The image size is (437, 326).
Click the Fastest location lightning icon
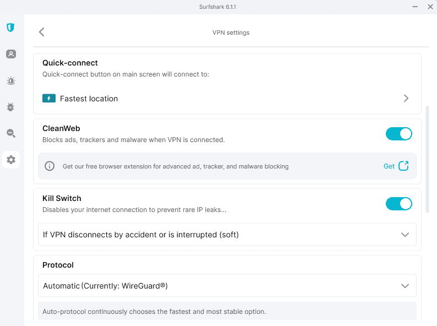pos(49,98)
